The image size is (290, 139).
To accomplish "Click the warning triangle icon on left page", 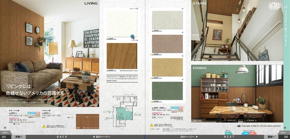I will click(x=44, y=127).
